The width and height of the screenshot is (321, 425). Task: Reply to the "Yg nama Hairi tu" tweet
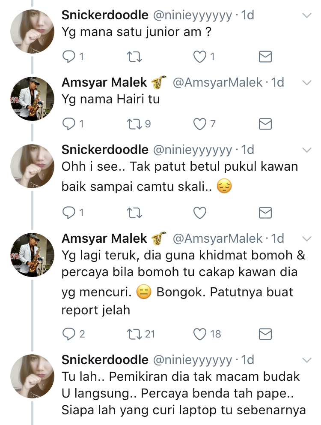coord(69,124)
